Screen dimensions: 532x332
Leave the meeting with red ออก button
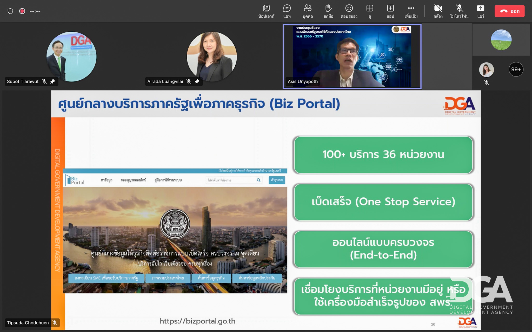[509, 11]
